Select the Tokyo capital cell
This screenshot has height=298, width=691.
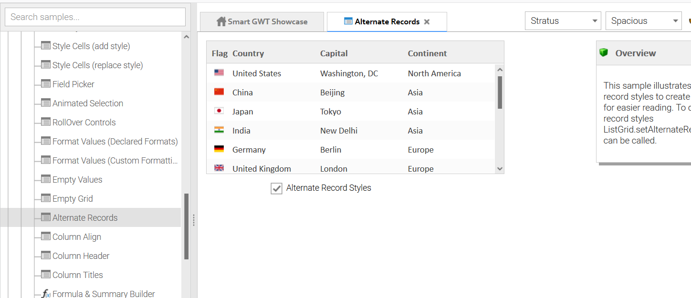(361, 112)
